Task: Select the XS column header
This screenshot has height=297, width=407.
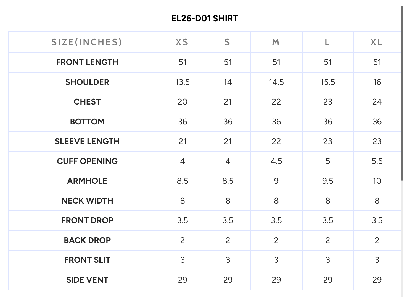Action: 182,42
